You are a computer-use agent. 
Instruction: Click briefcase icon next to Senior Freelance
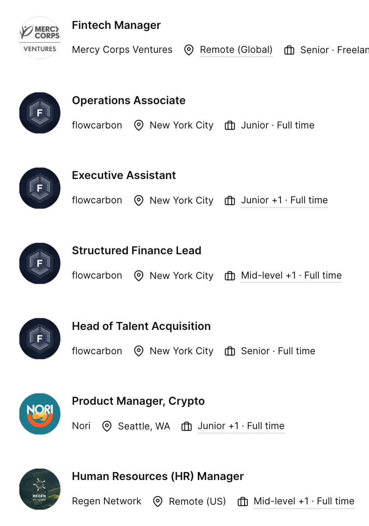click(x=289, y=50)
